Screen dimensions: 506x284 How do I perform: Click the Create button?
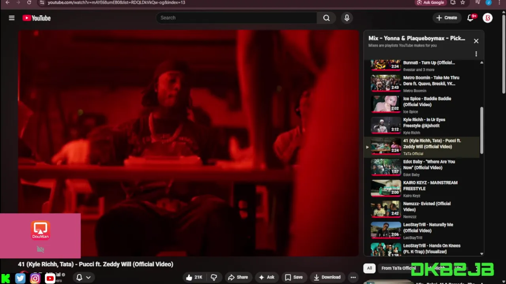pos(447,18)
